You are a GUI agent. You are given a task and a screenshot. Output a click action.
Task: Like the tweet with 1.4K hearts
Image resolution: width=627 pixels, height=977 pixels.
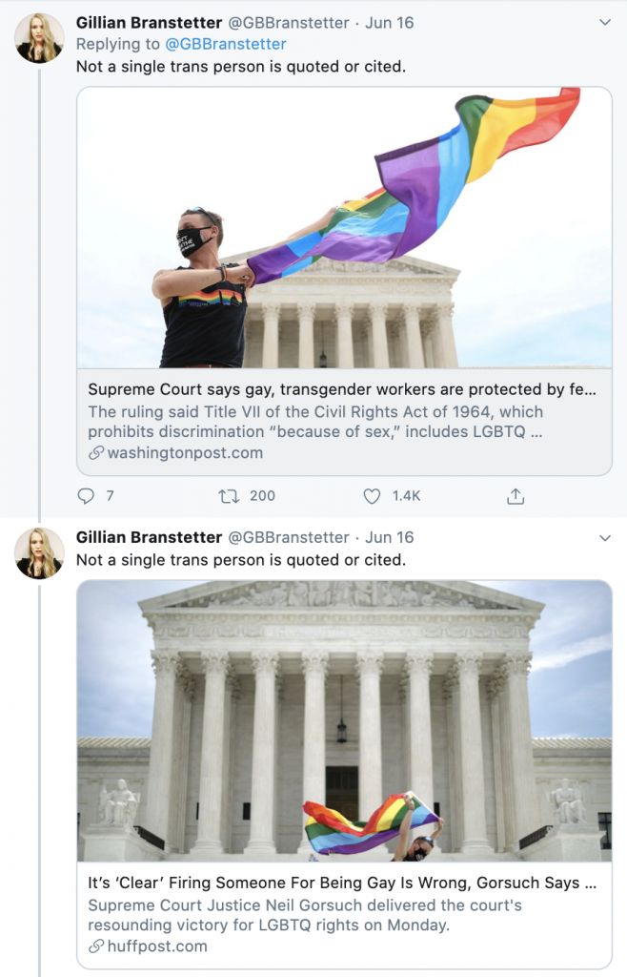coord(372,496)
